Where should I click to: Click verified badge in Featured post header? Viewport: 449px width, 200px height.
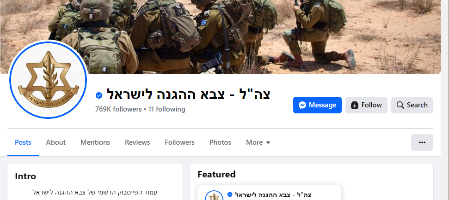[229, 194]
